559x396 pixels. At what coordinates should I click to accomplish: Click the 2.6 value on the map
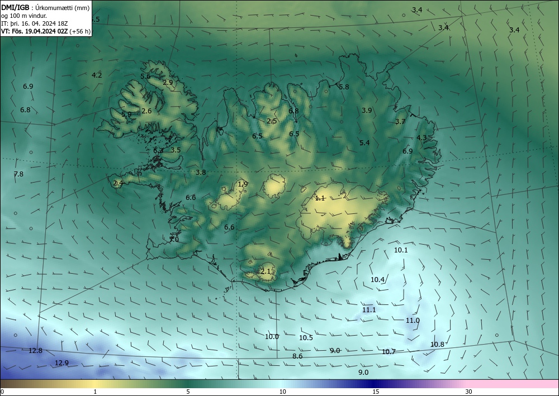(x=146, y=111)
